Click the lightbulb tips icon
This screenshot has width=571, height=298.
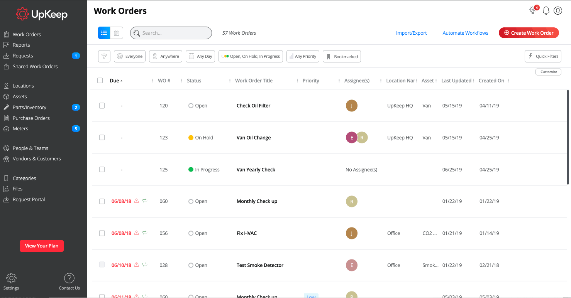(533, 10)
